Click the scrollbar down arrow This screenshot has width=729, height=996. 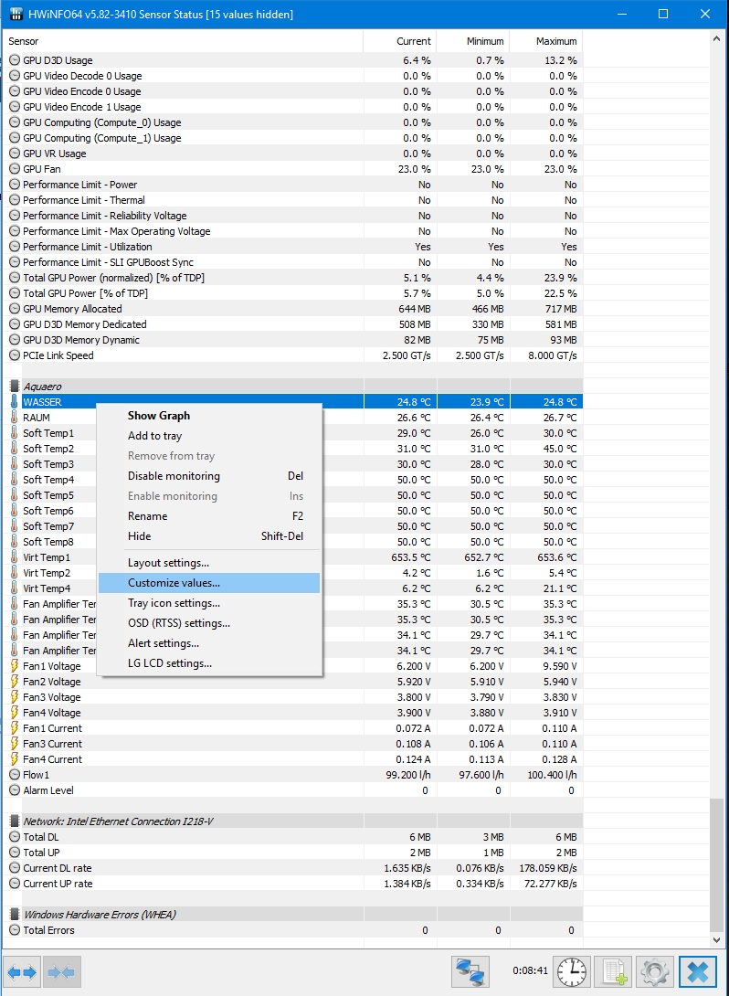[717, 939]
